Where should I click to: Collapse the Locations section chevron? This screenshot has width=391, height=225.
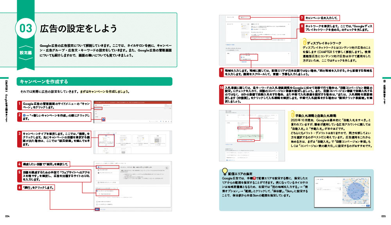289,53
